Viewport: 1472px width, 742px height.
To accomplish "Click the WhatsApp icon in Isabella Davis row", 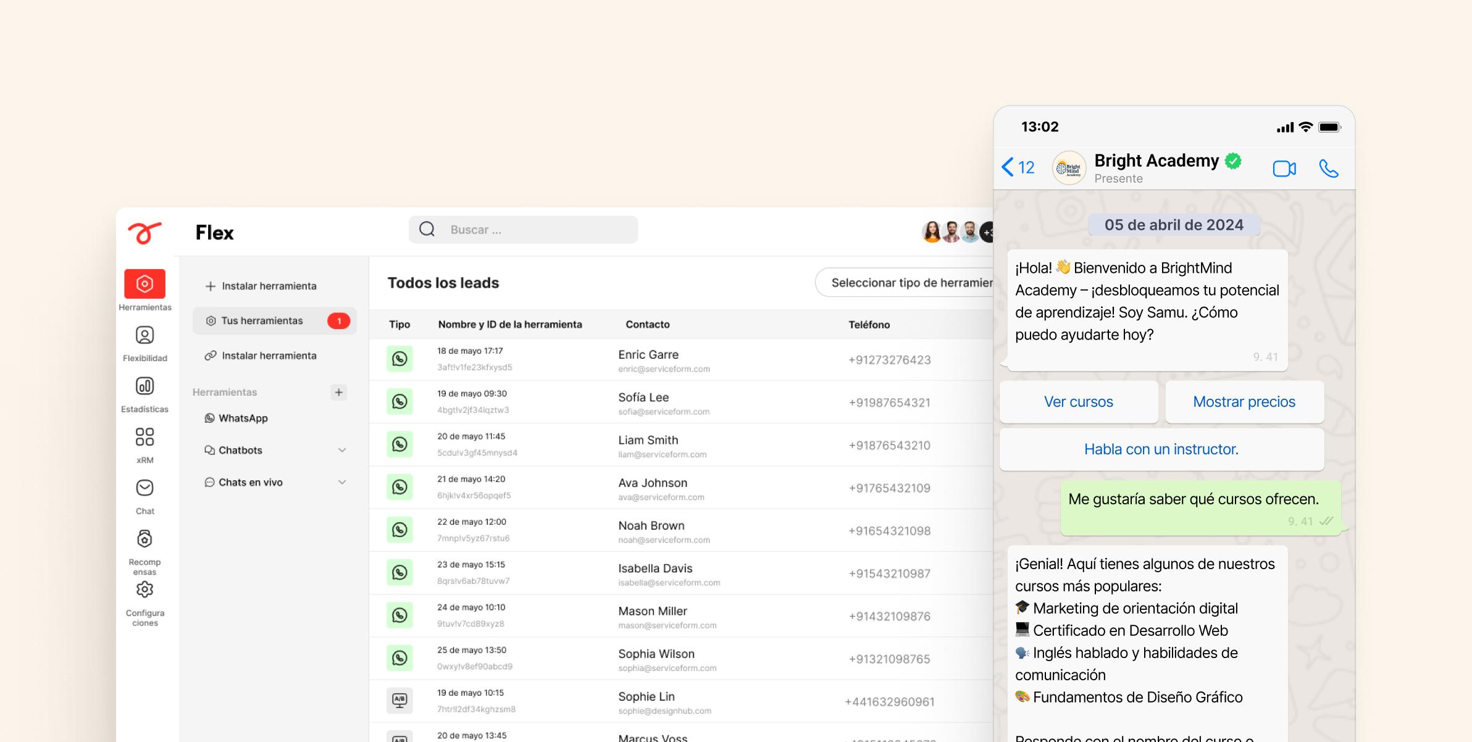I will pyautogui.click(x=399, y=572).
